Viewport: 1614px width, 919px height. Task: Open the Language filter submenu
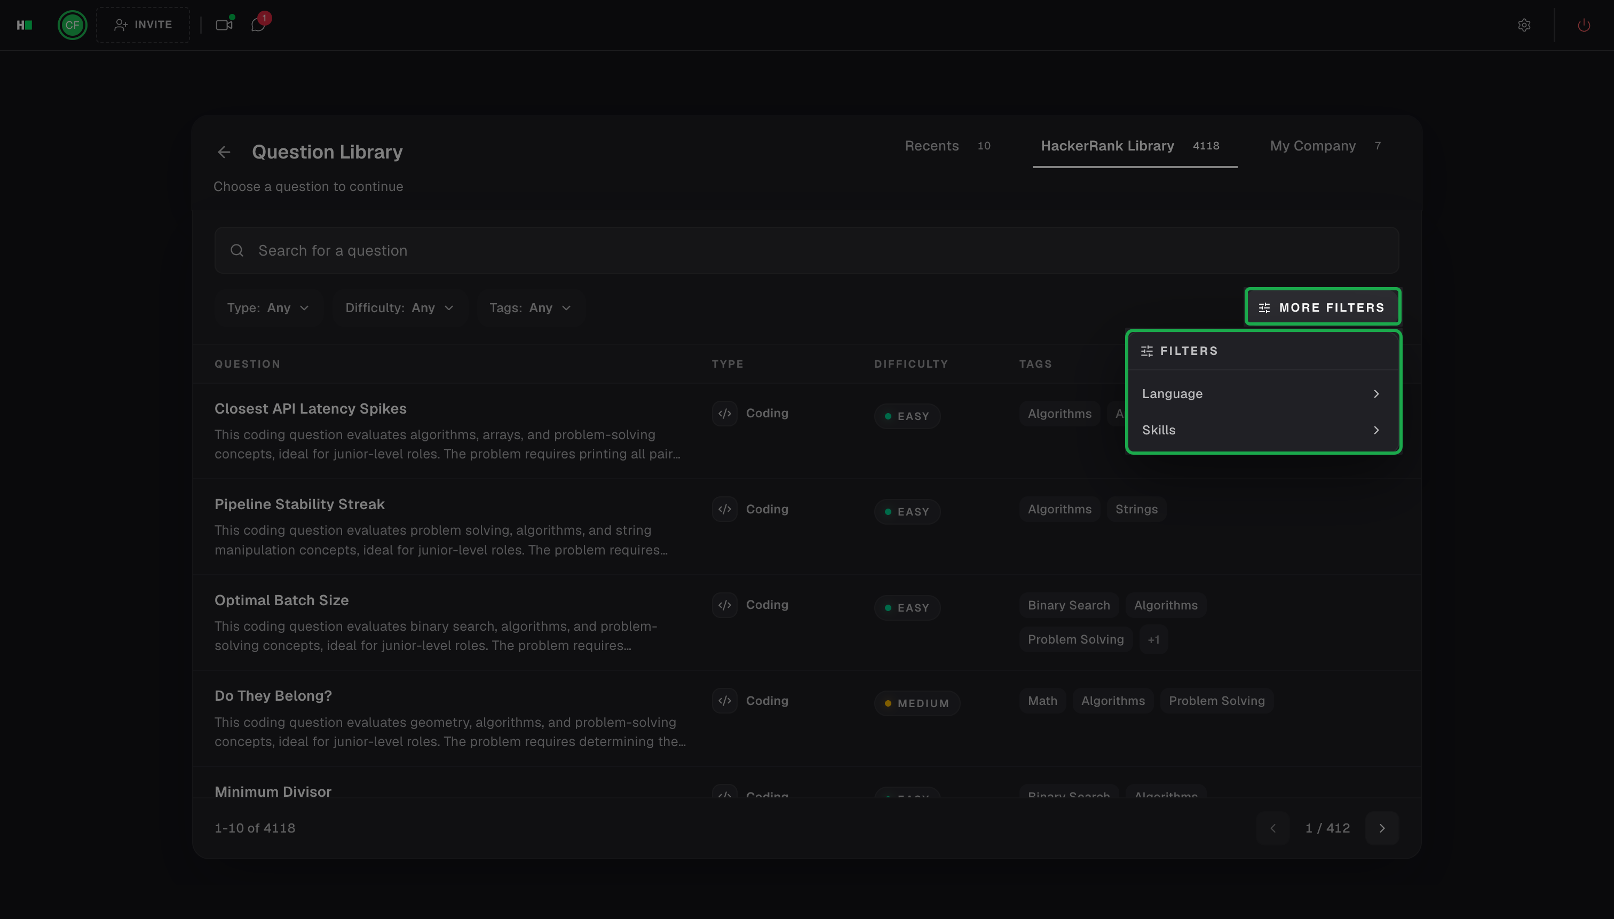(x=1262, y=394)
